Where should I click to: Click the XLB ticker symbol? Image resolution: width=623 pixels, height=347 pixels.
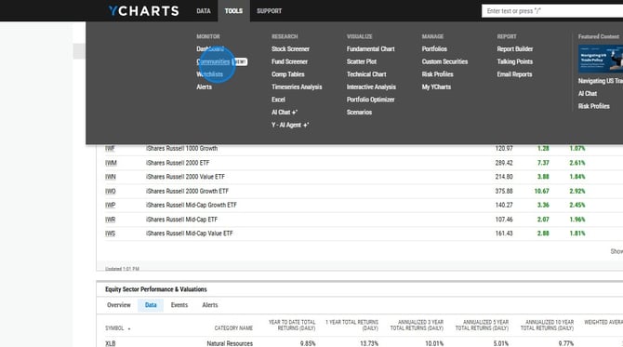110,343
